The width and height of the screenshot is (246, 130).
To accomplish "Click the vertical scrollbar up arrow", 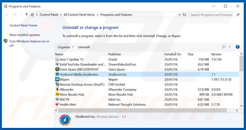I will (x=242, y=54).
